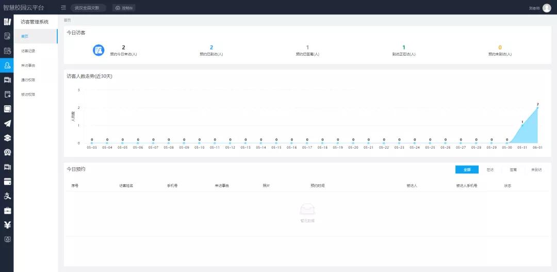Open the 武汉全品文数 school selector
Viewport: 557px width, 272px height.
(88, 8)
